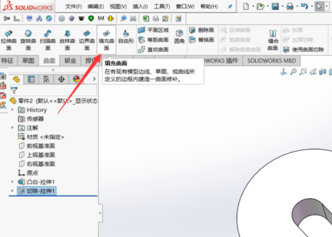Expand the 注解 annotations node
Viewport: 332px width, 237px height.
click(x=12, y=128)
